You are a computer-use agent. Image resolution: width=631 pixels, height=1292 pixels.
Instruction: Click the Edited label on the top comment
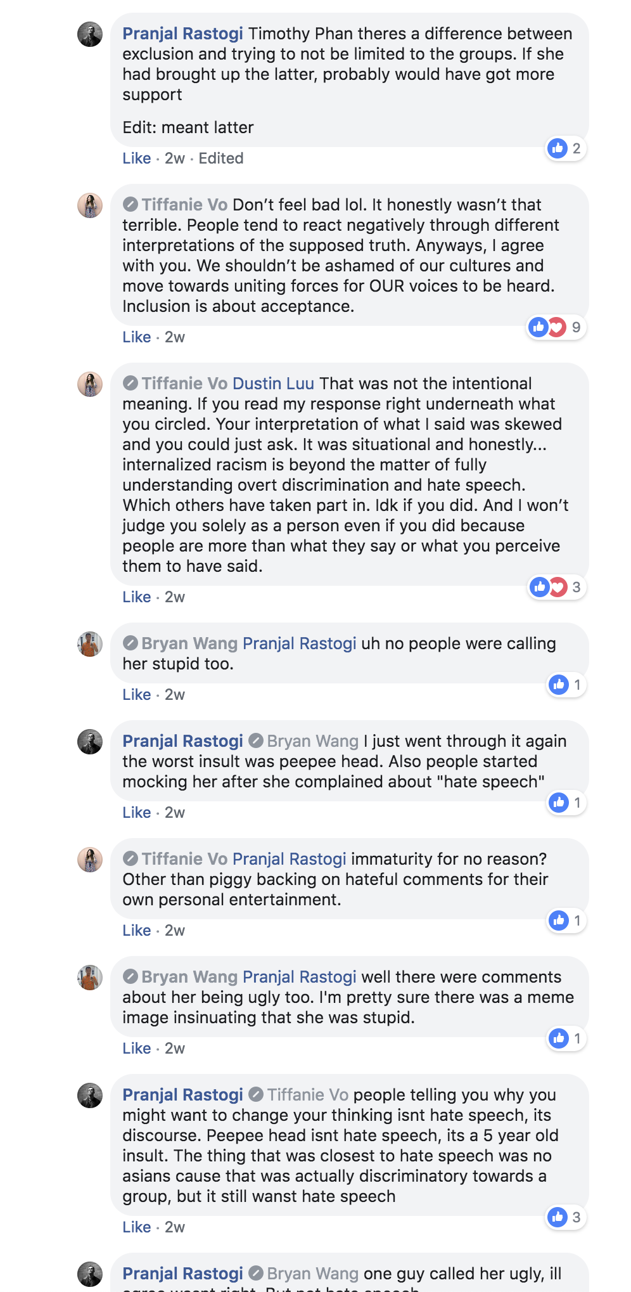(x=221, y=158)
